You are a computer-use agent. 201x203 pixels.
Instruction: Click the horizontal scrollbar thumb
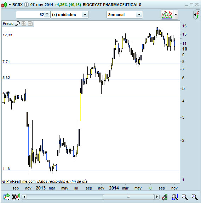pyautogui.click(x=128, y=197)
